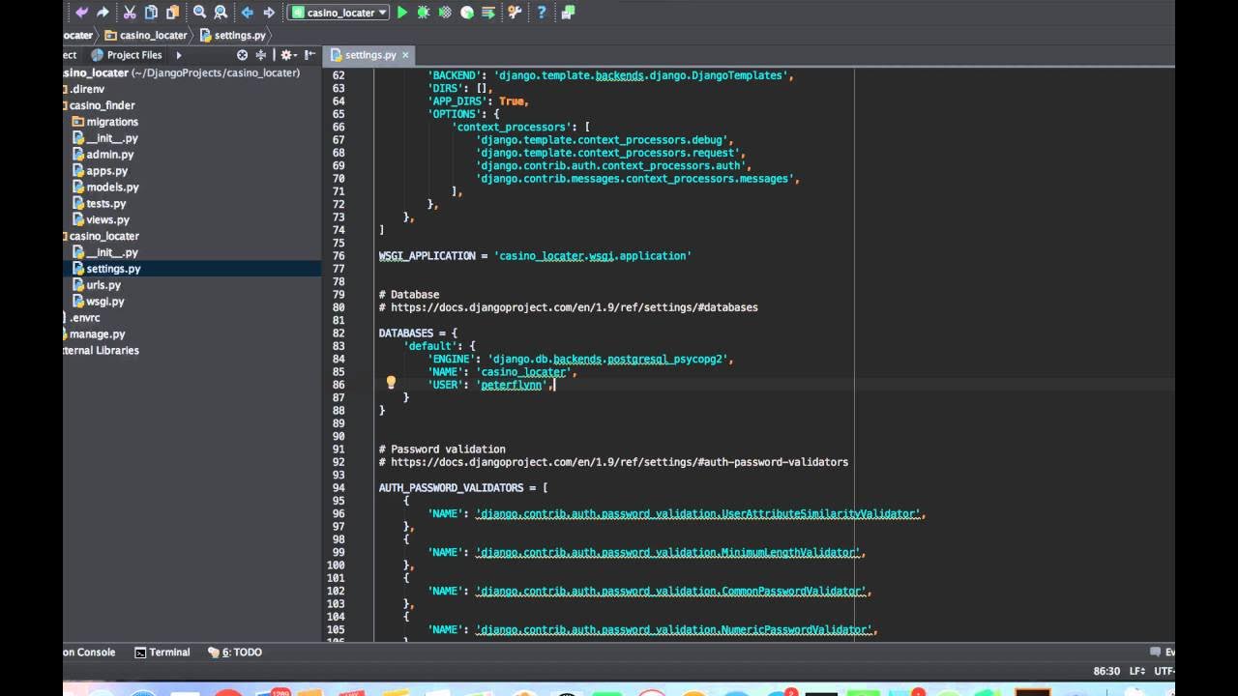This screenshot has width=1238, height=696.
Task: Click the yellow lightbulb intention icon
Action: 391,383
